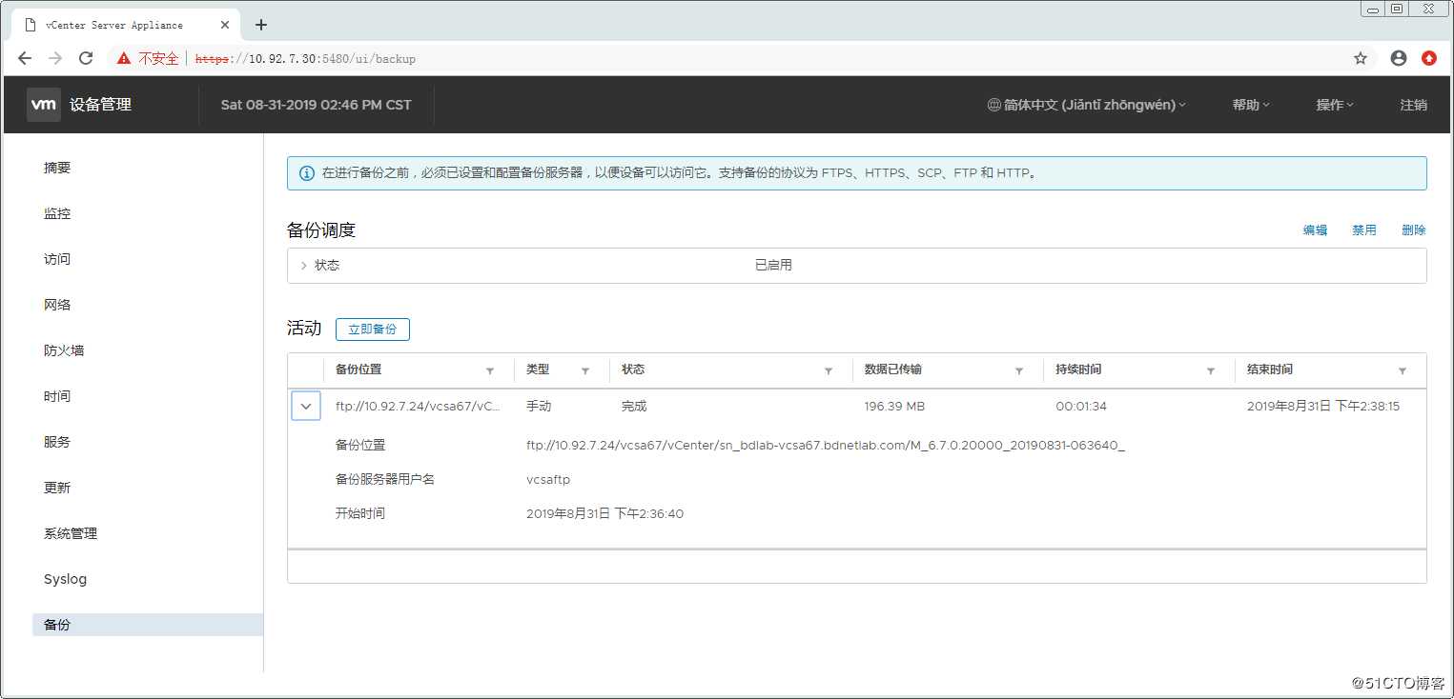Click the red update extension icon
The width and height of the screenshot is (1454, 699).
1429,58
